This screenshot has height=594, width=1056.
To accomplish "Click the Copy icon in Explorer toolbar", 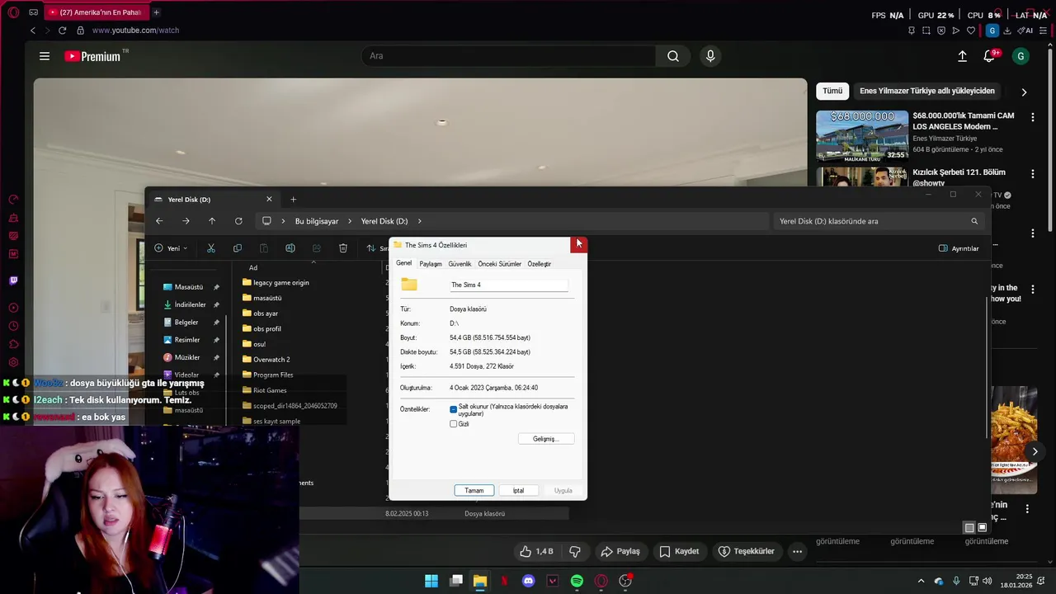I will tap(238, 248).
